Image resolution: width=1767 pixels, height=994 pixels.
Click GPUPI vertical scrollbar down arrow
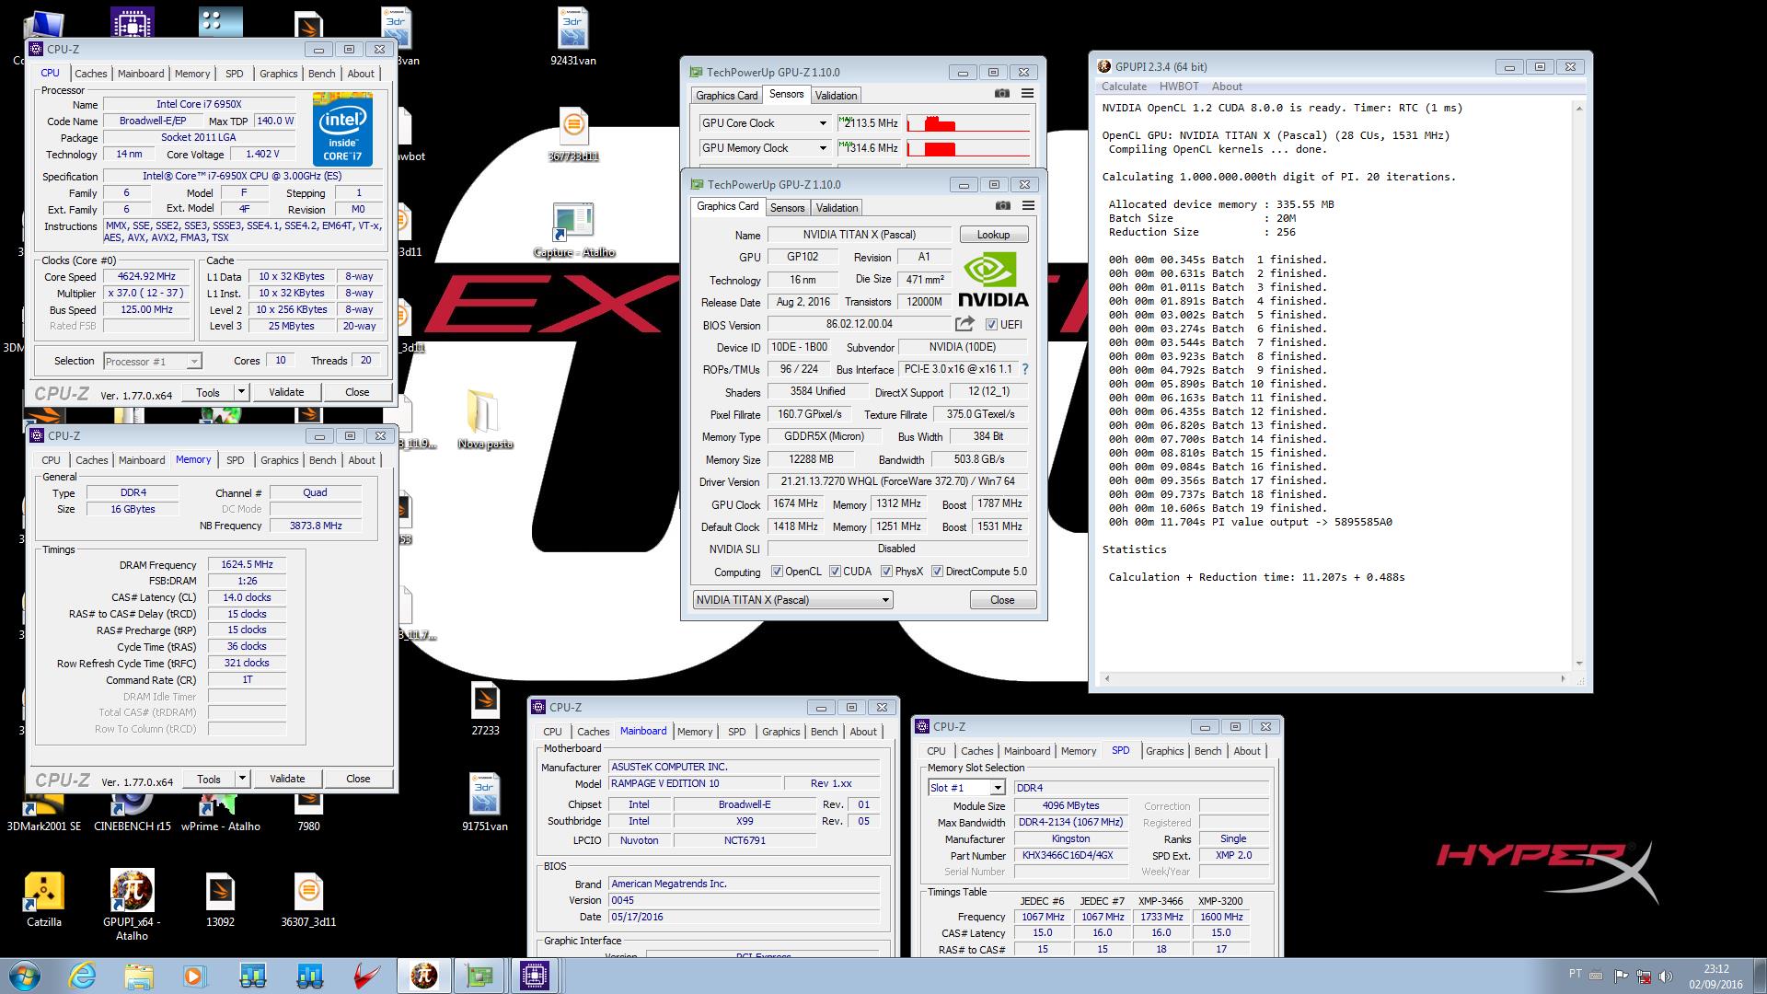tap(1579, 664)
